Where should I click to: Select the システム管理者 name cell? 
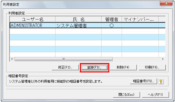[x=79, y=25]
